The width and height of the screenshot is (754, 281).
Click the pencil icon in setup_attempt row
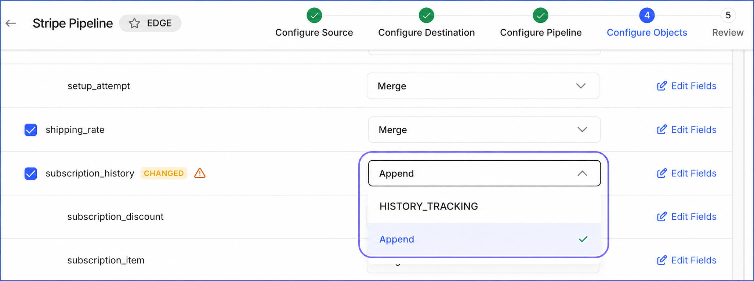coord(662,86)
